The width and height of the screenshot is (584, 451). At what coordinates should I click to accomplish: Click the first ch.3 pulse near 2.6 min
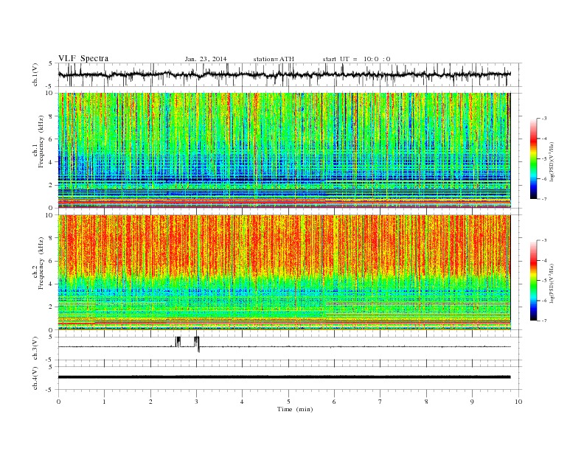[178, 342]
